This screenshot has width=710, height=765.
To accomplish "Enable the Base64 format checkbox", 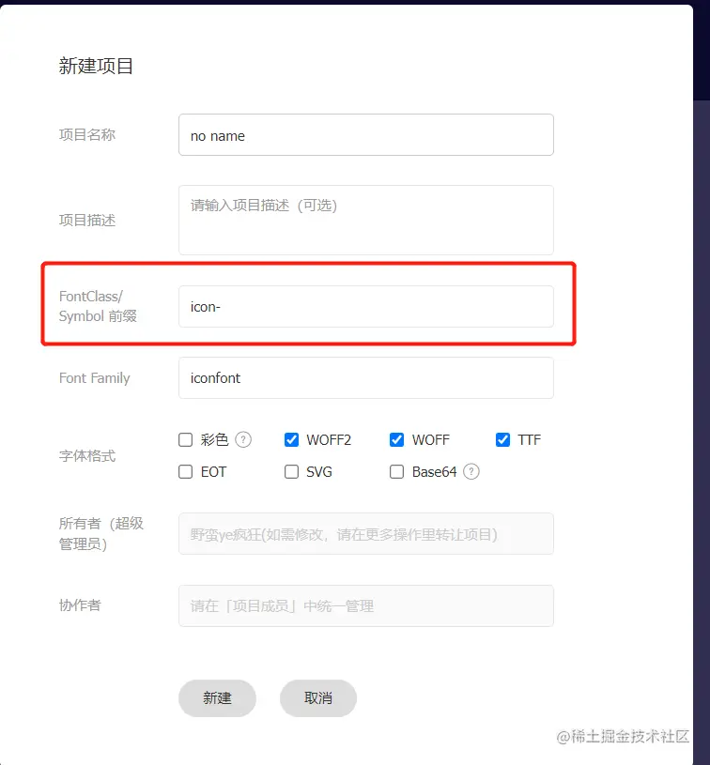I will 396,472.
